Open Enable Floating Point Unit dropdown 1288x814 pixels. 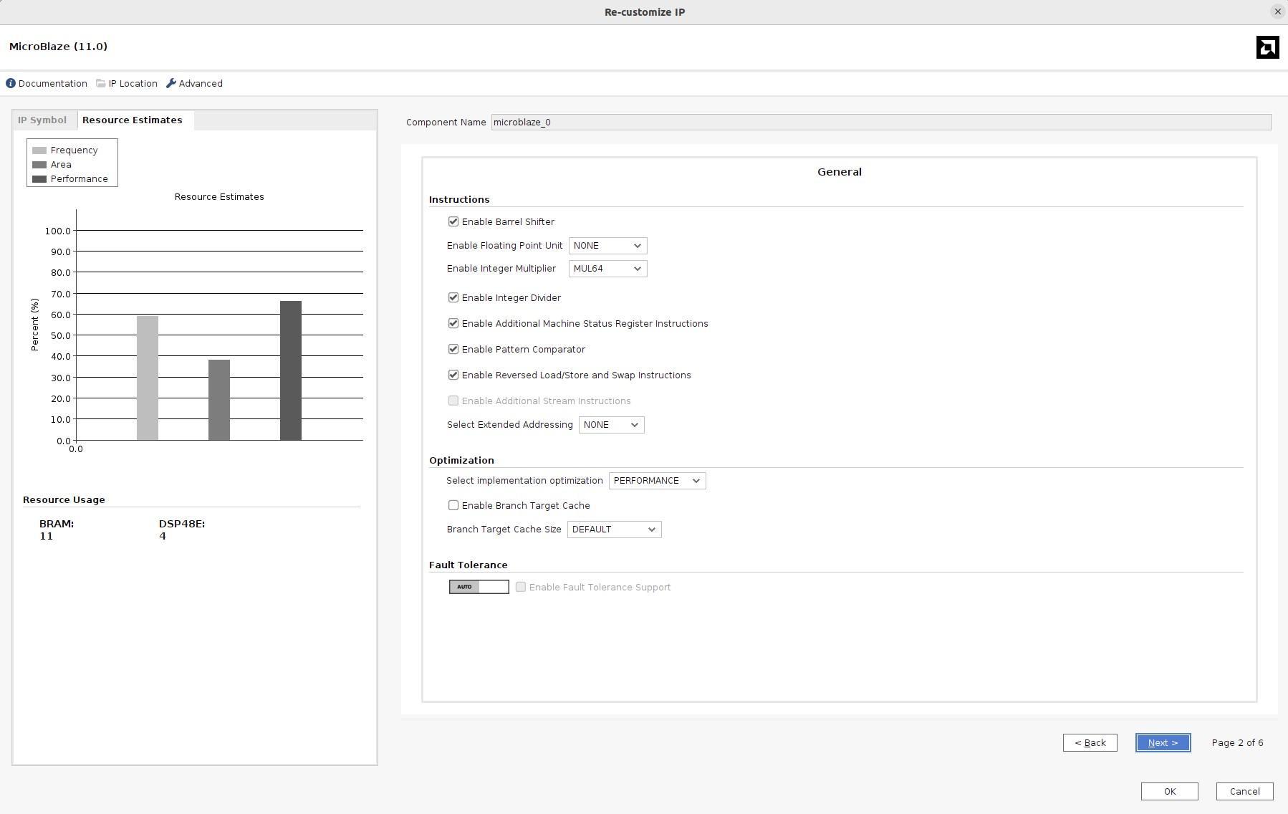(x=608, y=246)
